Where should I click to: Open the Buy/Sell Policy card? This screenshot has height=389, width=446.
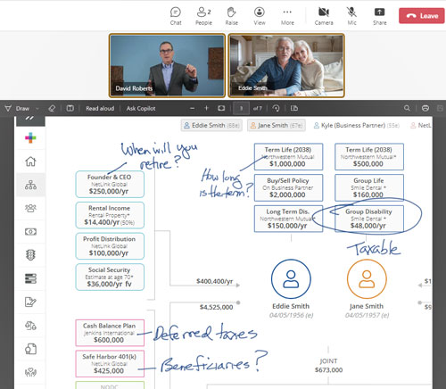288,187
